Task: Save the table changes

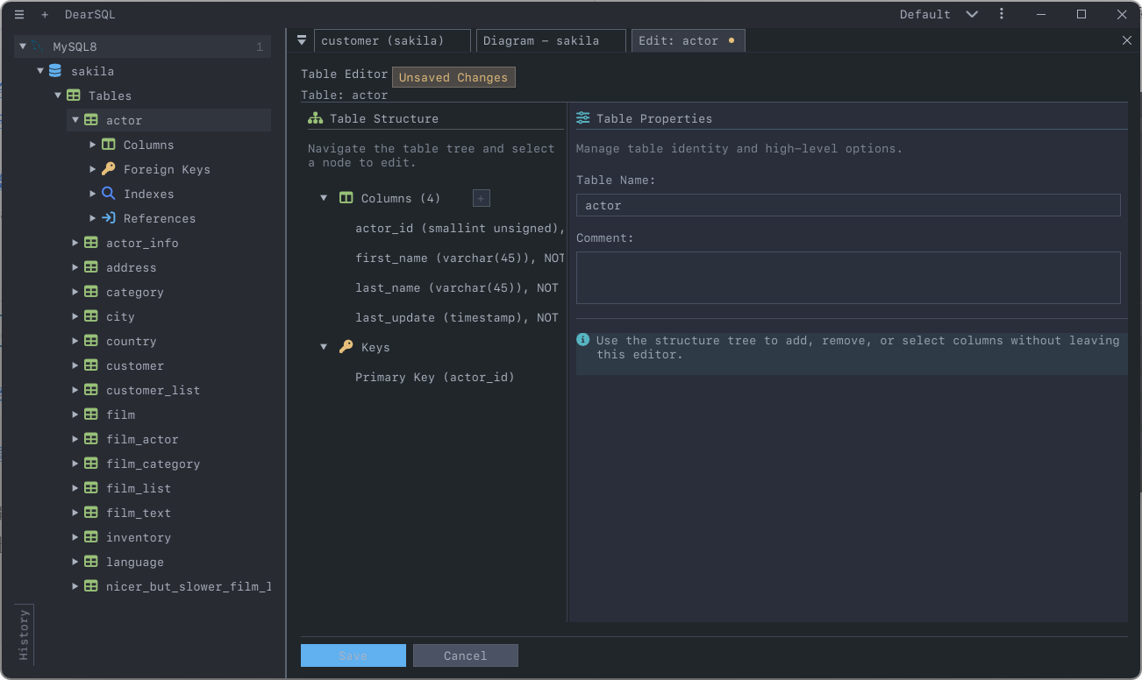Action: 353,655
